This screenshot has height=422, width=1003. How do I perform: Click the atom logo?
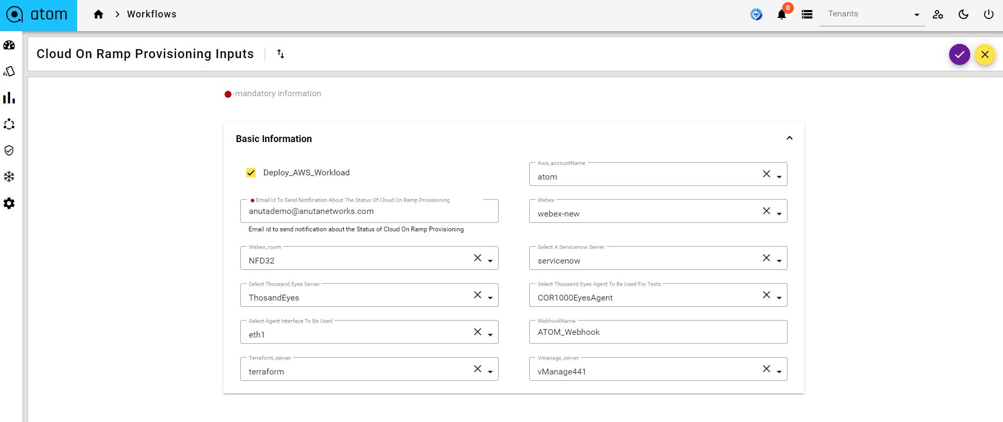[x=38, y=15]
